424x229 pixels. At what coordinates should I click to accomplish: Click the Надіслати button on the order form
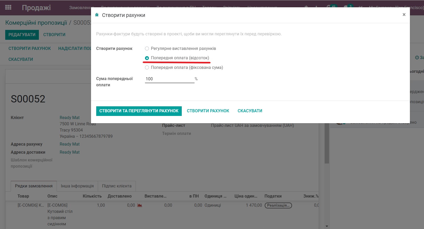point(75,48)
